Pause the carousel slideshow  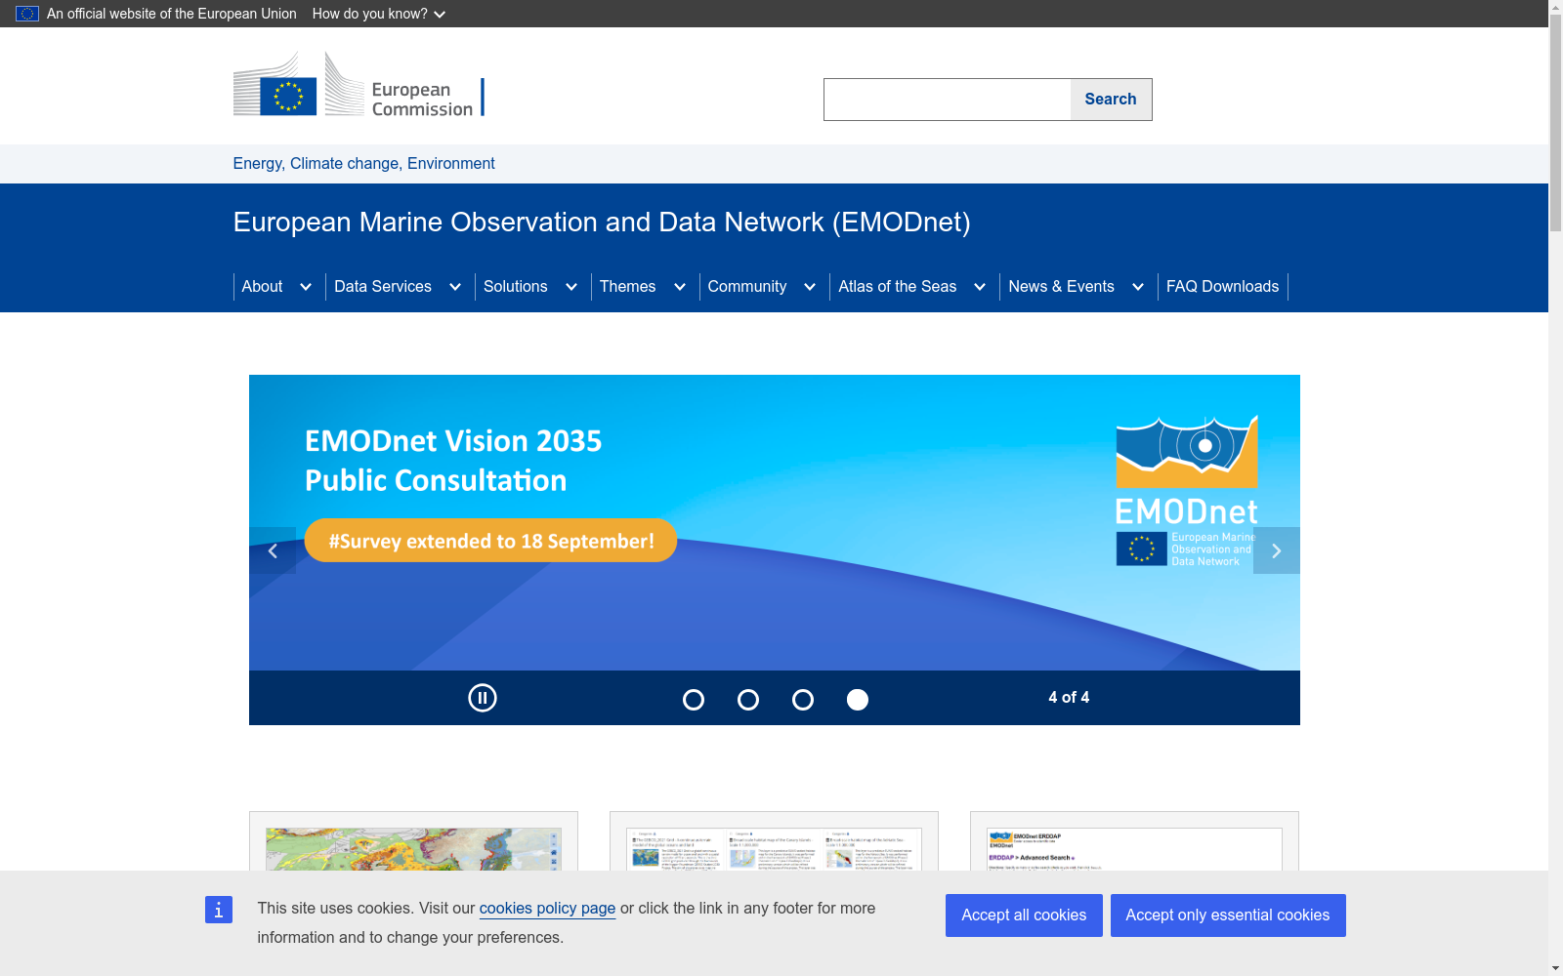[483, 698]
